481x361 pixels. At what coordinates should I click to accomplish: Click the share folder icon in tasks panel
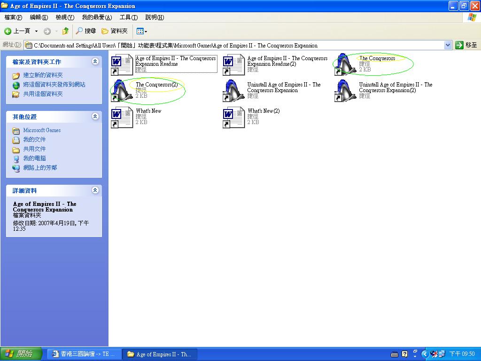pyautogui.click(x=16, y=94)
